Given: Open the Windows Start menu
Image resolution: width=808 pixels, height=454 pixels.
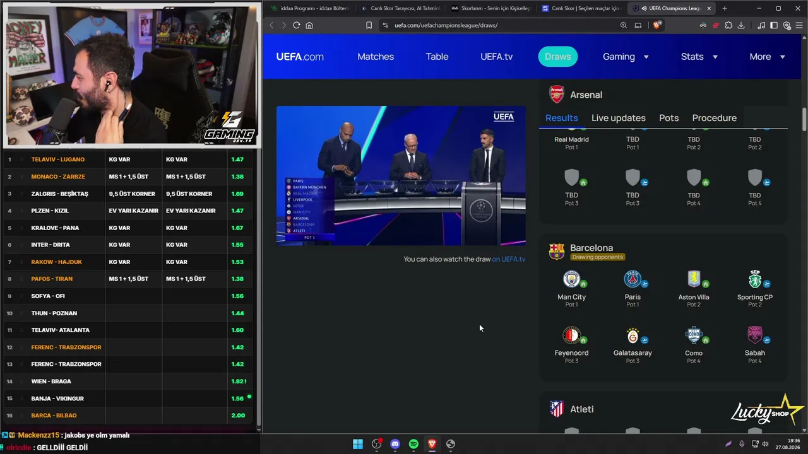Looking at the screenshot, I should [358, 444].
